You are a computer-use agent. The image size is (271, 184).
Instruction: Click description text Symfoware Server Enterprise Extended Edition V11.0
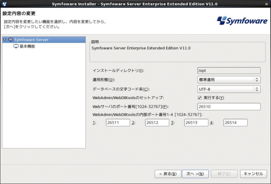pyautogui.click(x=141, y=48)
